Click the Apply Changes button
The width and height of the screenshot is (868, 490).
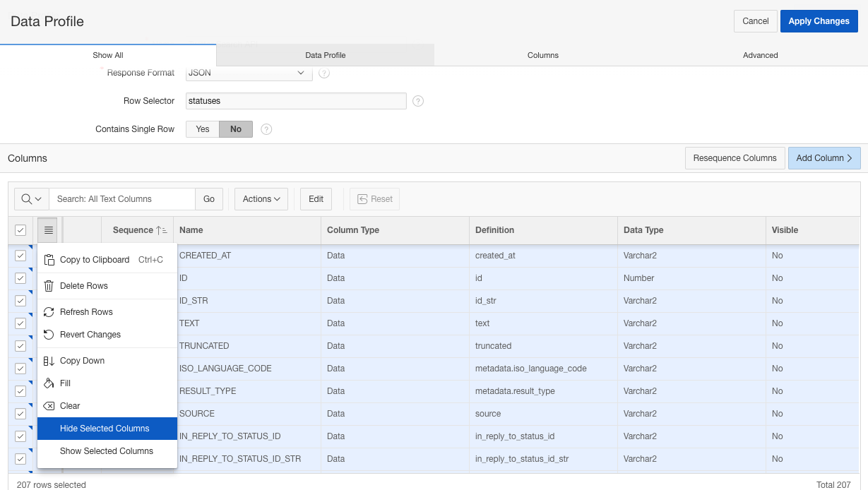(x=819, y=21)
